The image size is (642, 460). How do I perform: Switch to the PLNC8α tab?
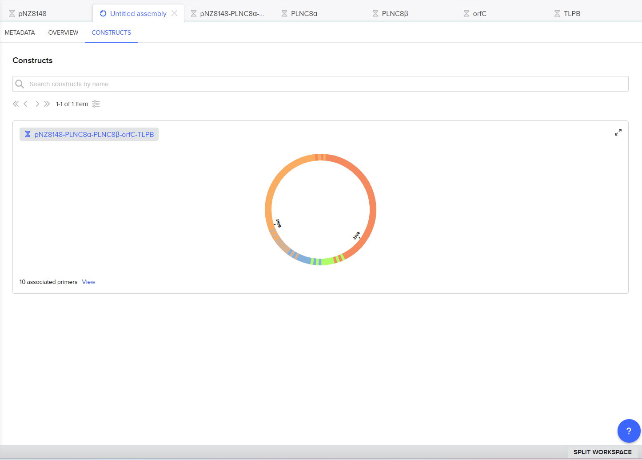point(304,13)
